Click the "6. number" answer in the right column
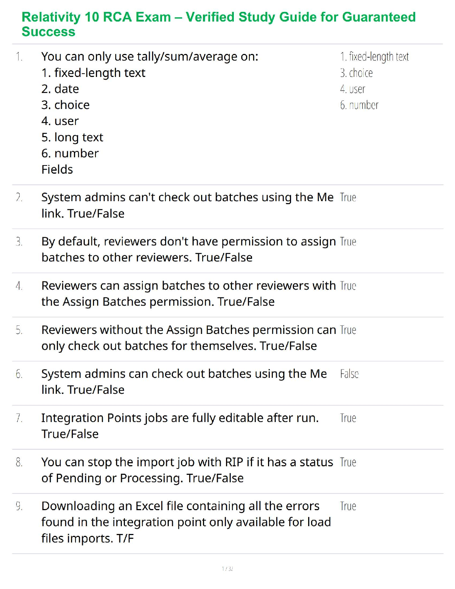This screenshot has height=589, width=455. 359,105
